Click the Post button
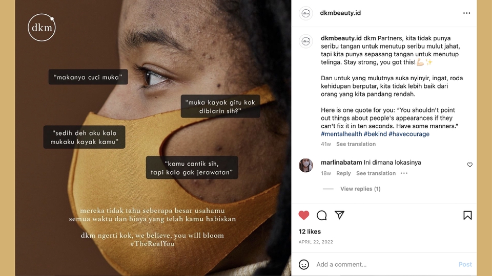 click(x=465, y=264)
